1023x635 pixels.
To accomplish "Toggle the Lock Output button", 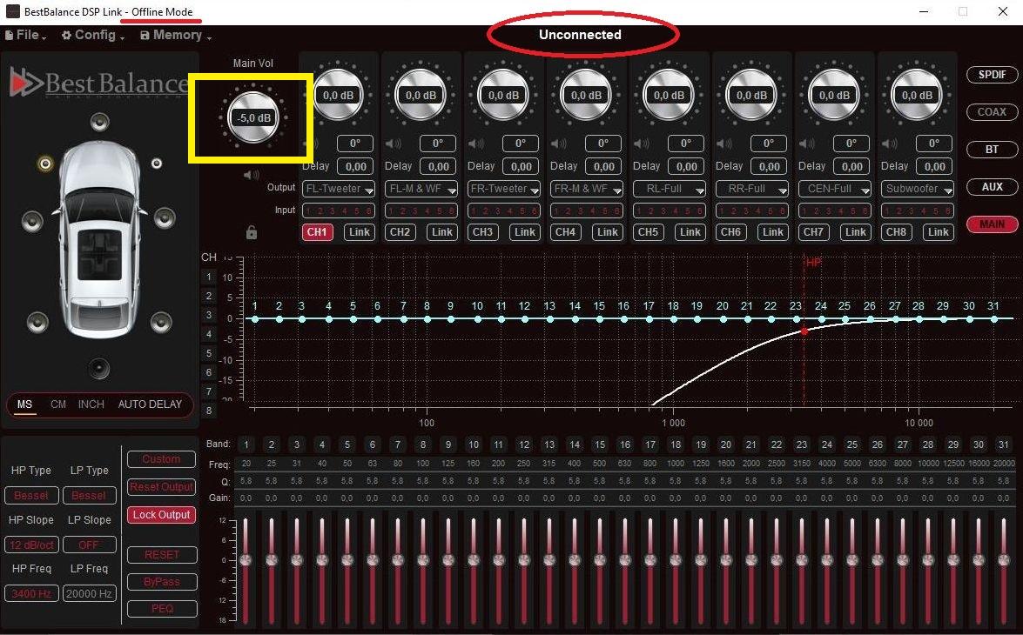I will [161, 515].
